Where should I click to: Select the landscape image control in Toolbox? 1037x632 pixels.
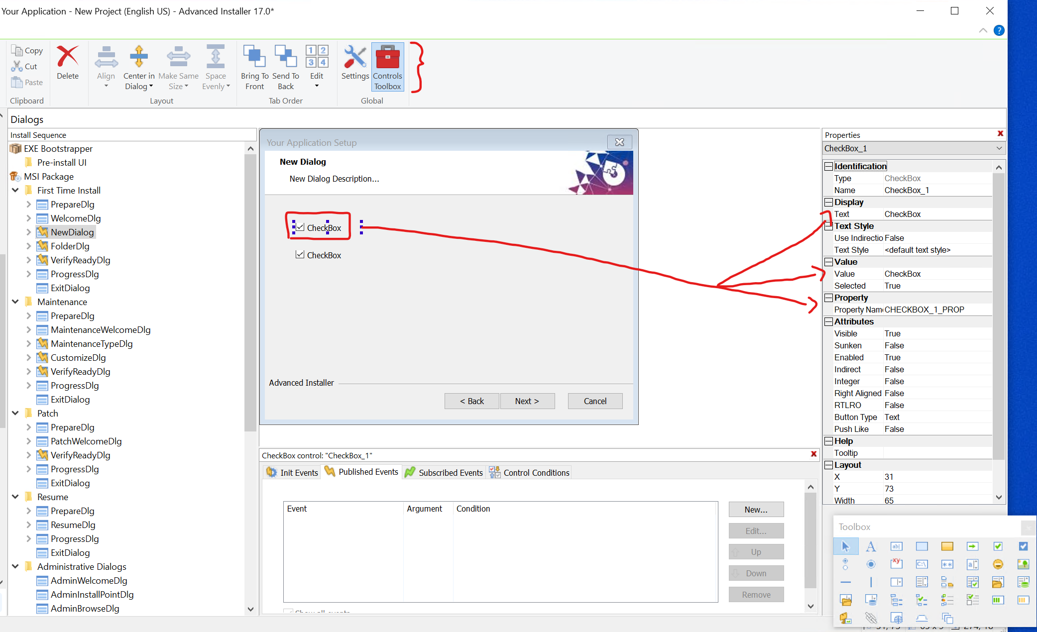[1023, 564]
